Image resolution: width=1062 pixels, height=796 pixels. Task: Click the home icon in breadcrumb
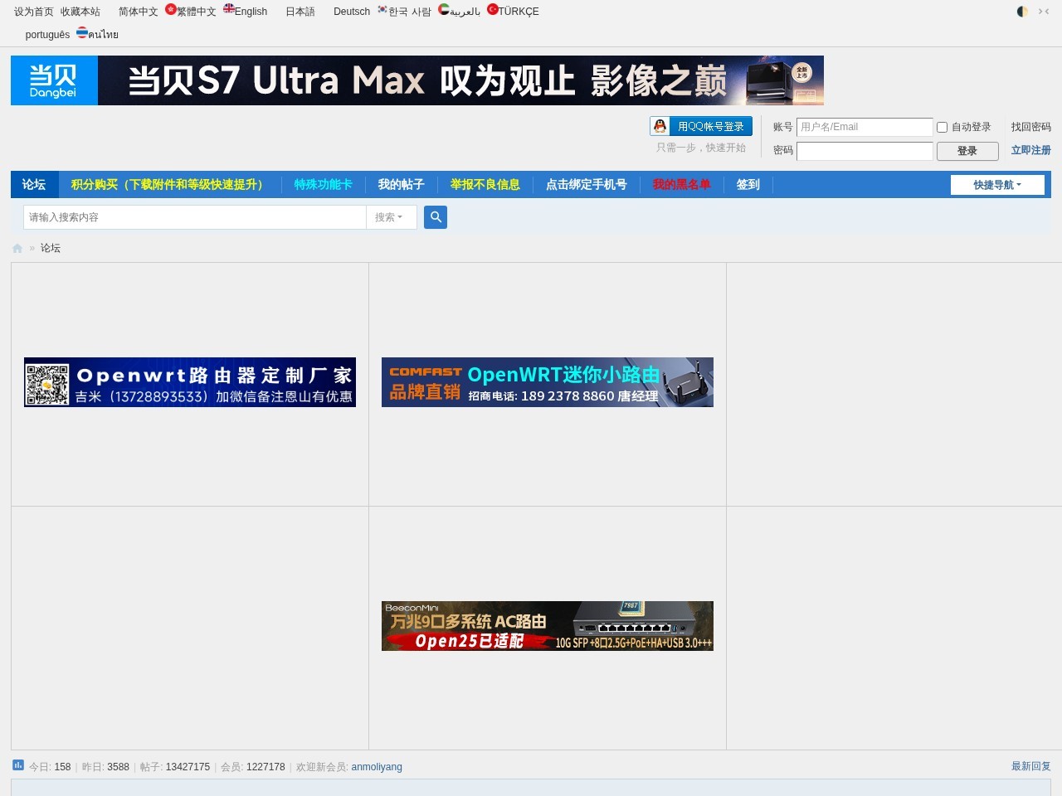point(17,248)
